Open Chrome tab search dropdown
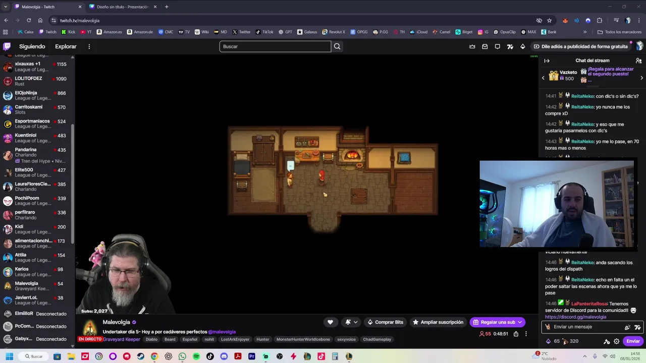 (6, 7)
